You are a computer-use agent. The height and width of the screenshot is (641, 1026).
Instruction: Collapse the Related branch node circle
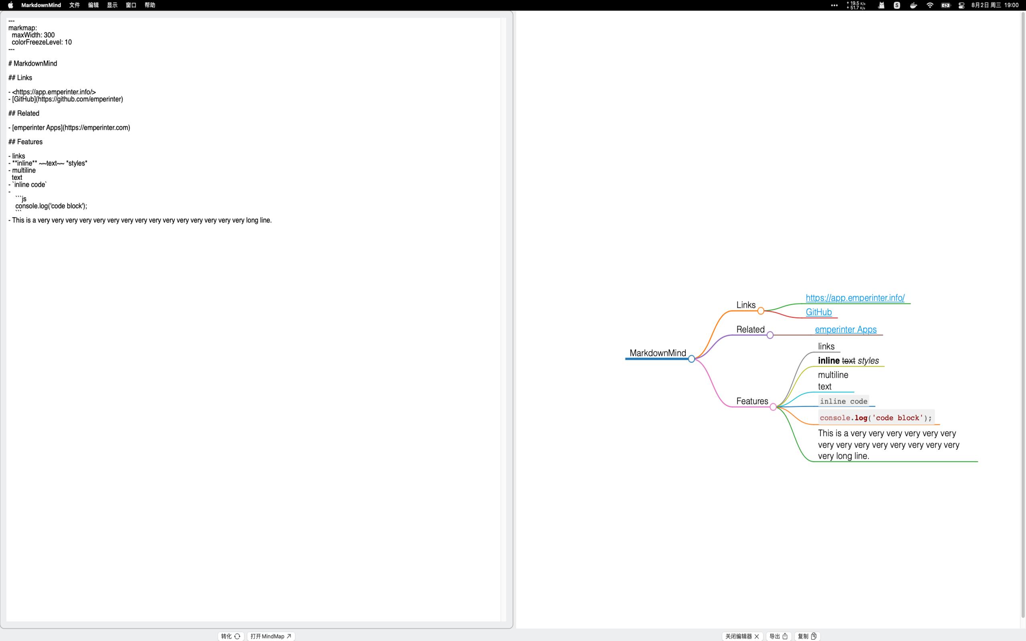[x=770, y=335]
